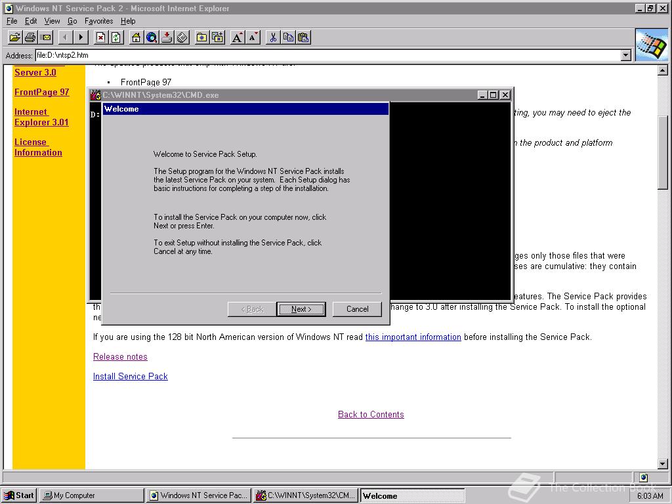Click the Add to Favorites icon
The image size is (672, 504).
click(x=218, y=37)
